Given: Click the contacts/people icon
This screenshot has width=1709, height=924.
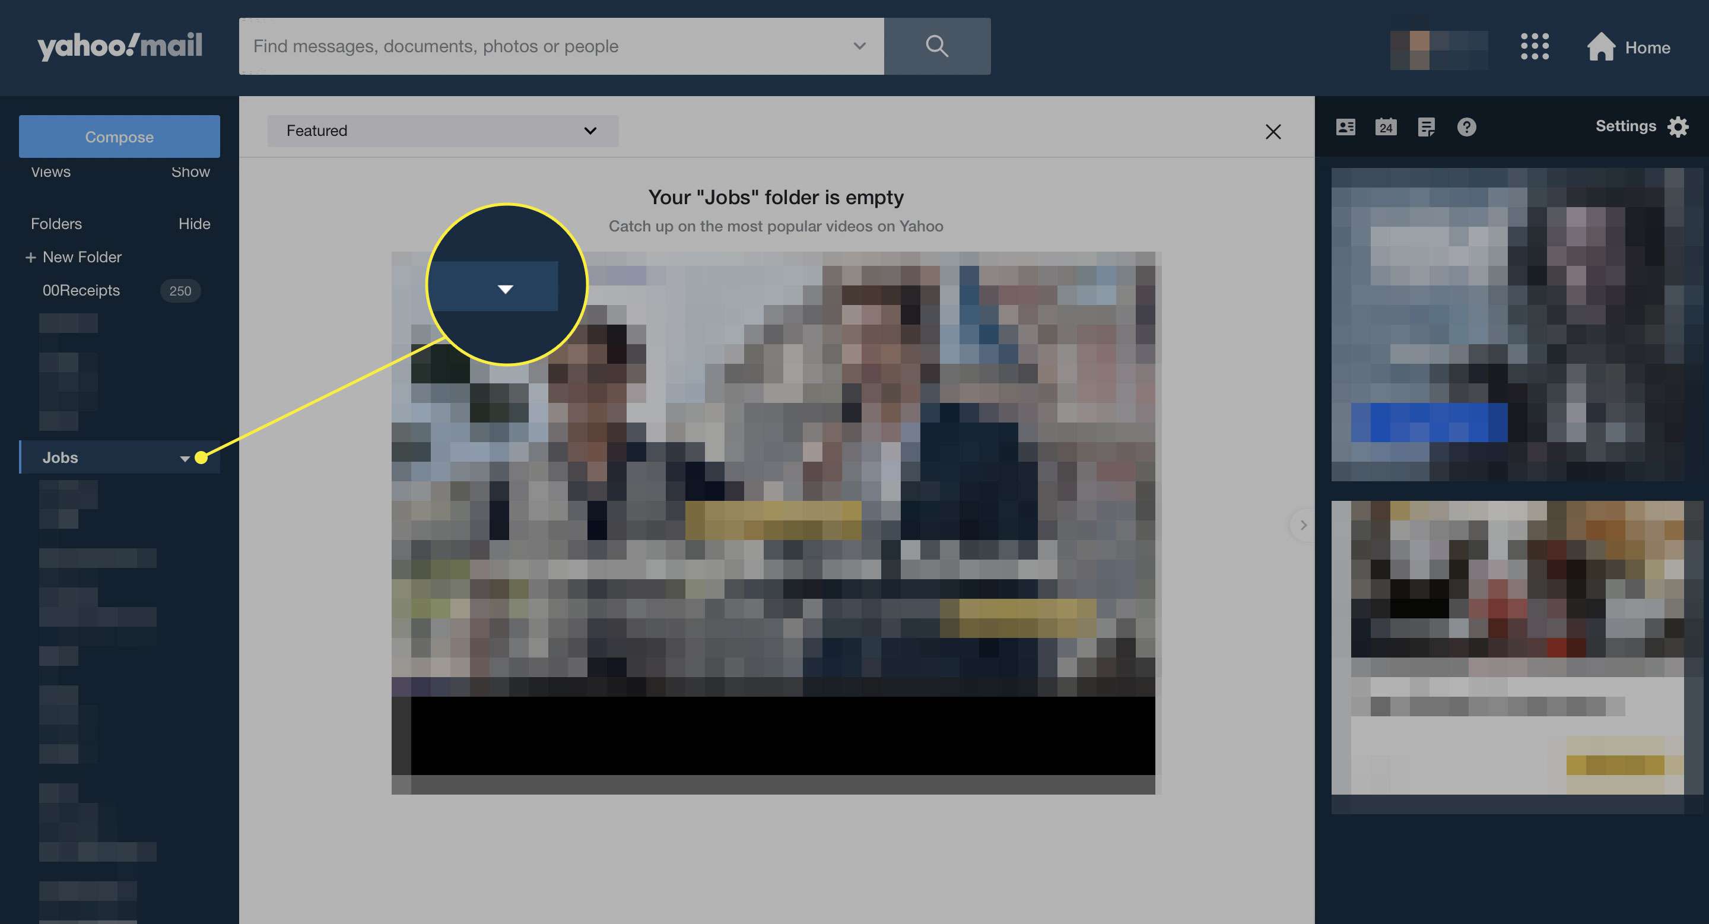Looking at the screenshot, I should tap(1346, 126).
